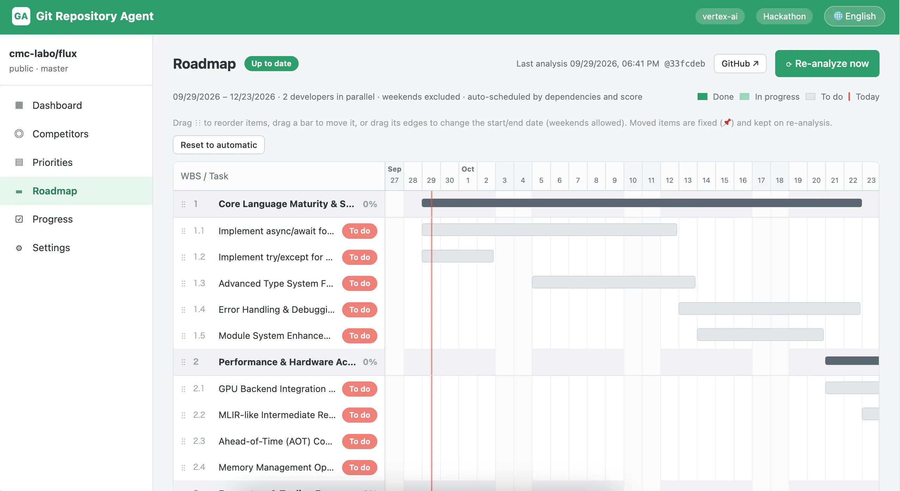
Task: Click drag handle for task 1.4
Action: click(183, 310)
